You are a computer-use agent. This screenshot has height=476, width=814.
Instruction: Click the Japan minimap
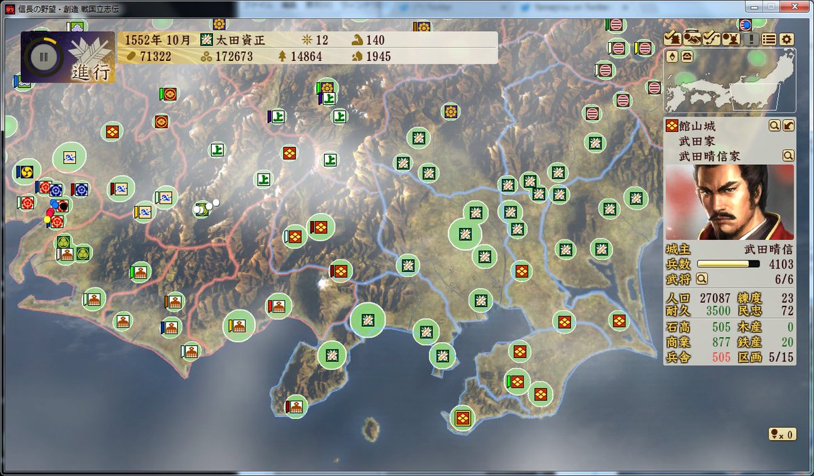729,81
